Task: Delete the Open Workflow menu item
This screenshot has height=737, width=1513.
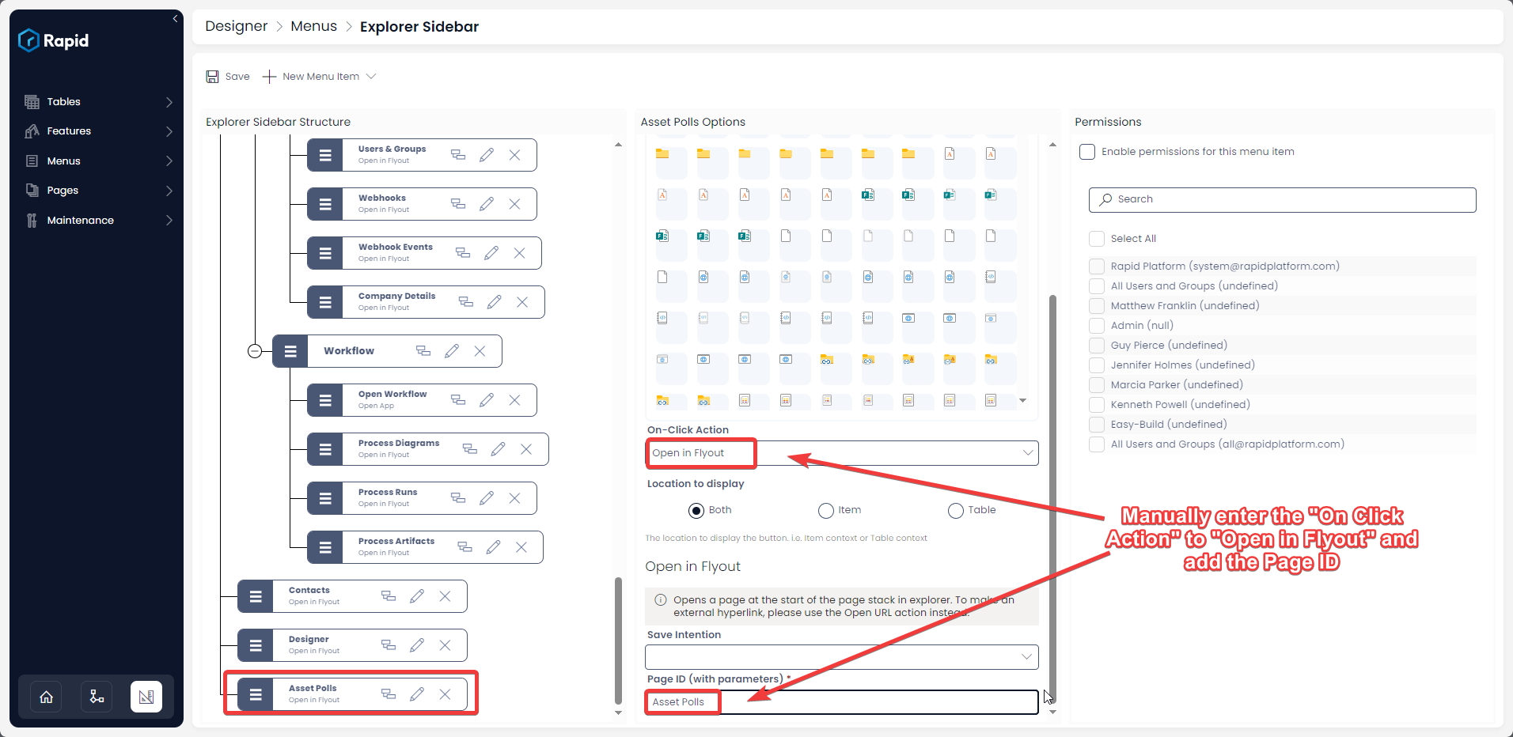Action: (514, 400)
